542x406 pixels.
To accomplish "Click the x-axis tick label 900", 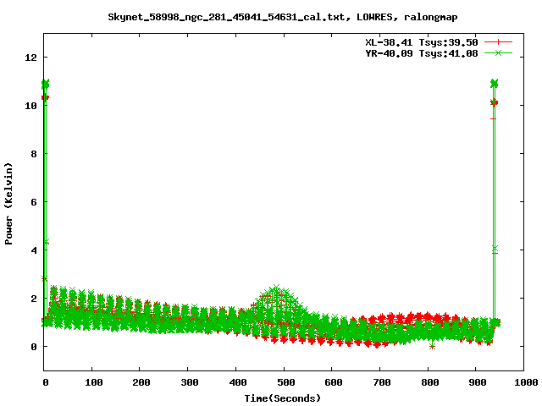I will pyautogui.click(x=478, y=382).
